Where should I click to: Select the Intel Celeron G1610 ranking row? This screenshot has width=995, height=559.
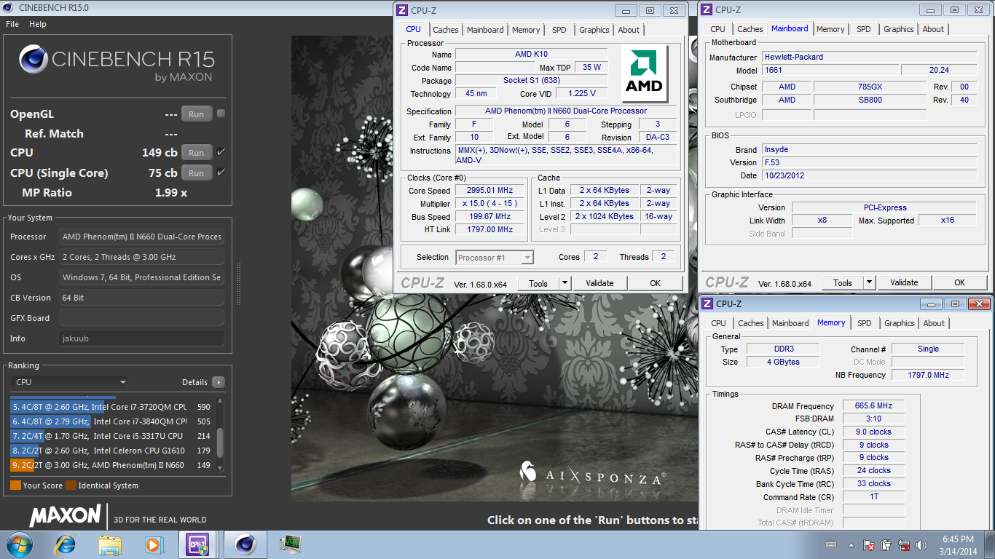tap(112, 451)
